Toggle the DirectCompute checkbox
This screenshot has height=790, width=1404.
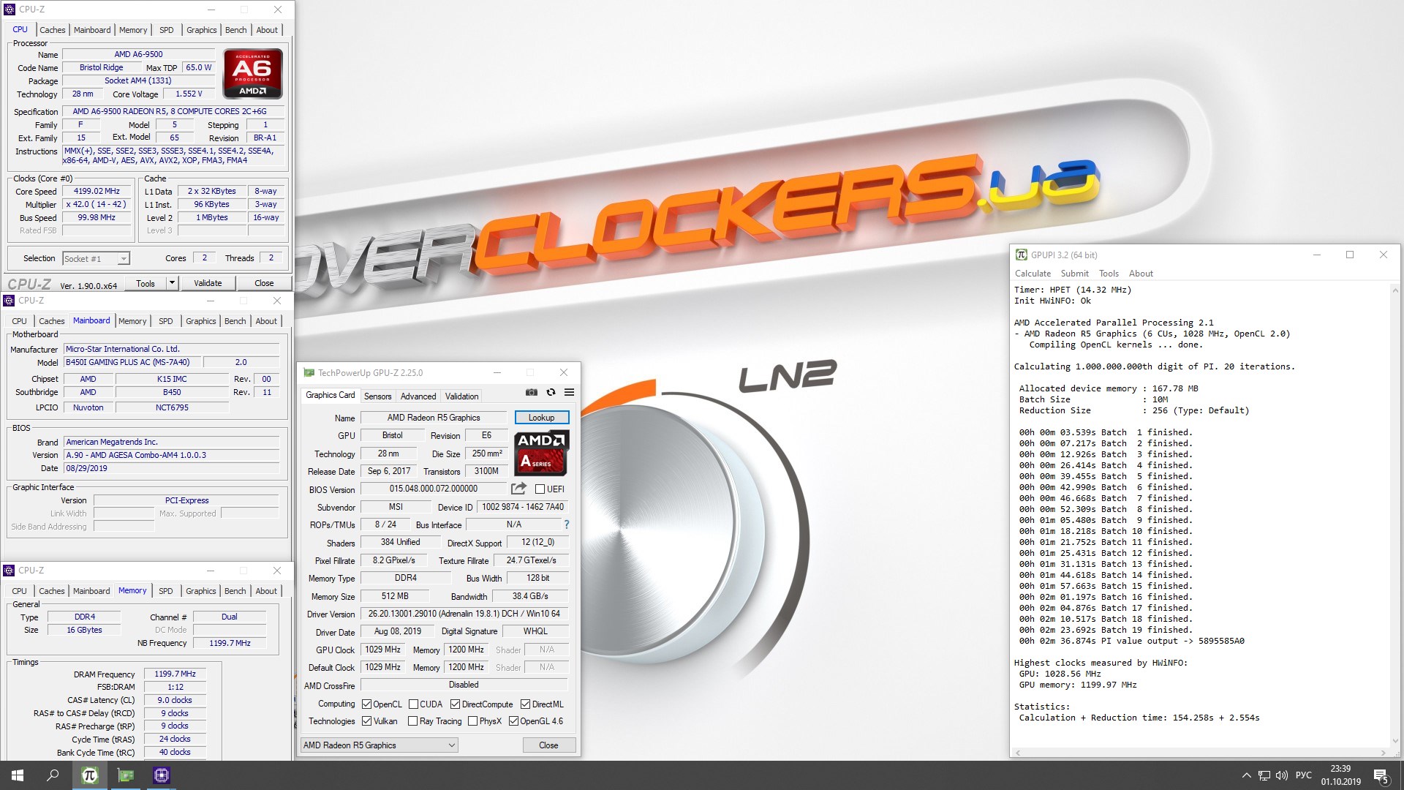pos(455,704)
